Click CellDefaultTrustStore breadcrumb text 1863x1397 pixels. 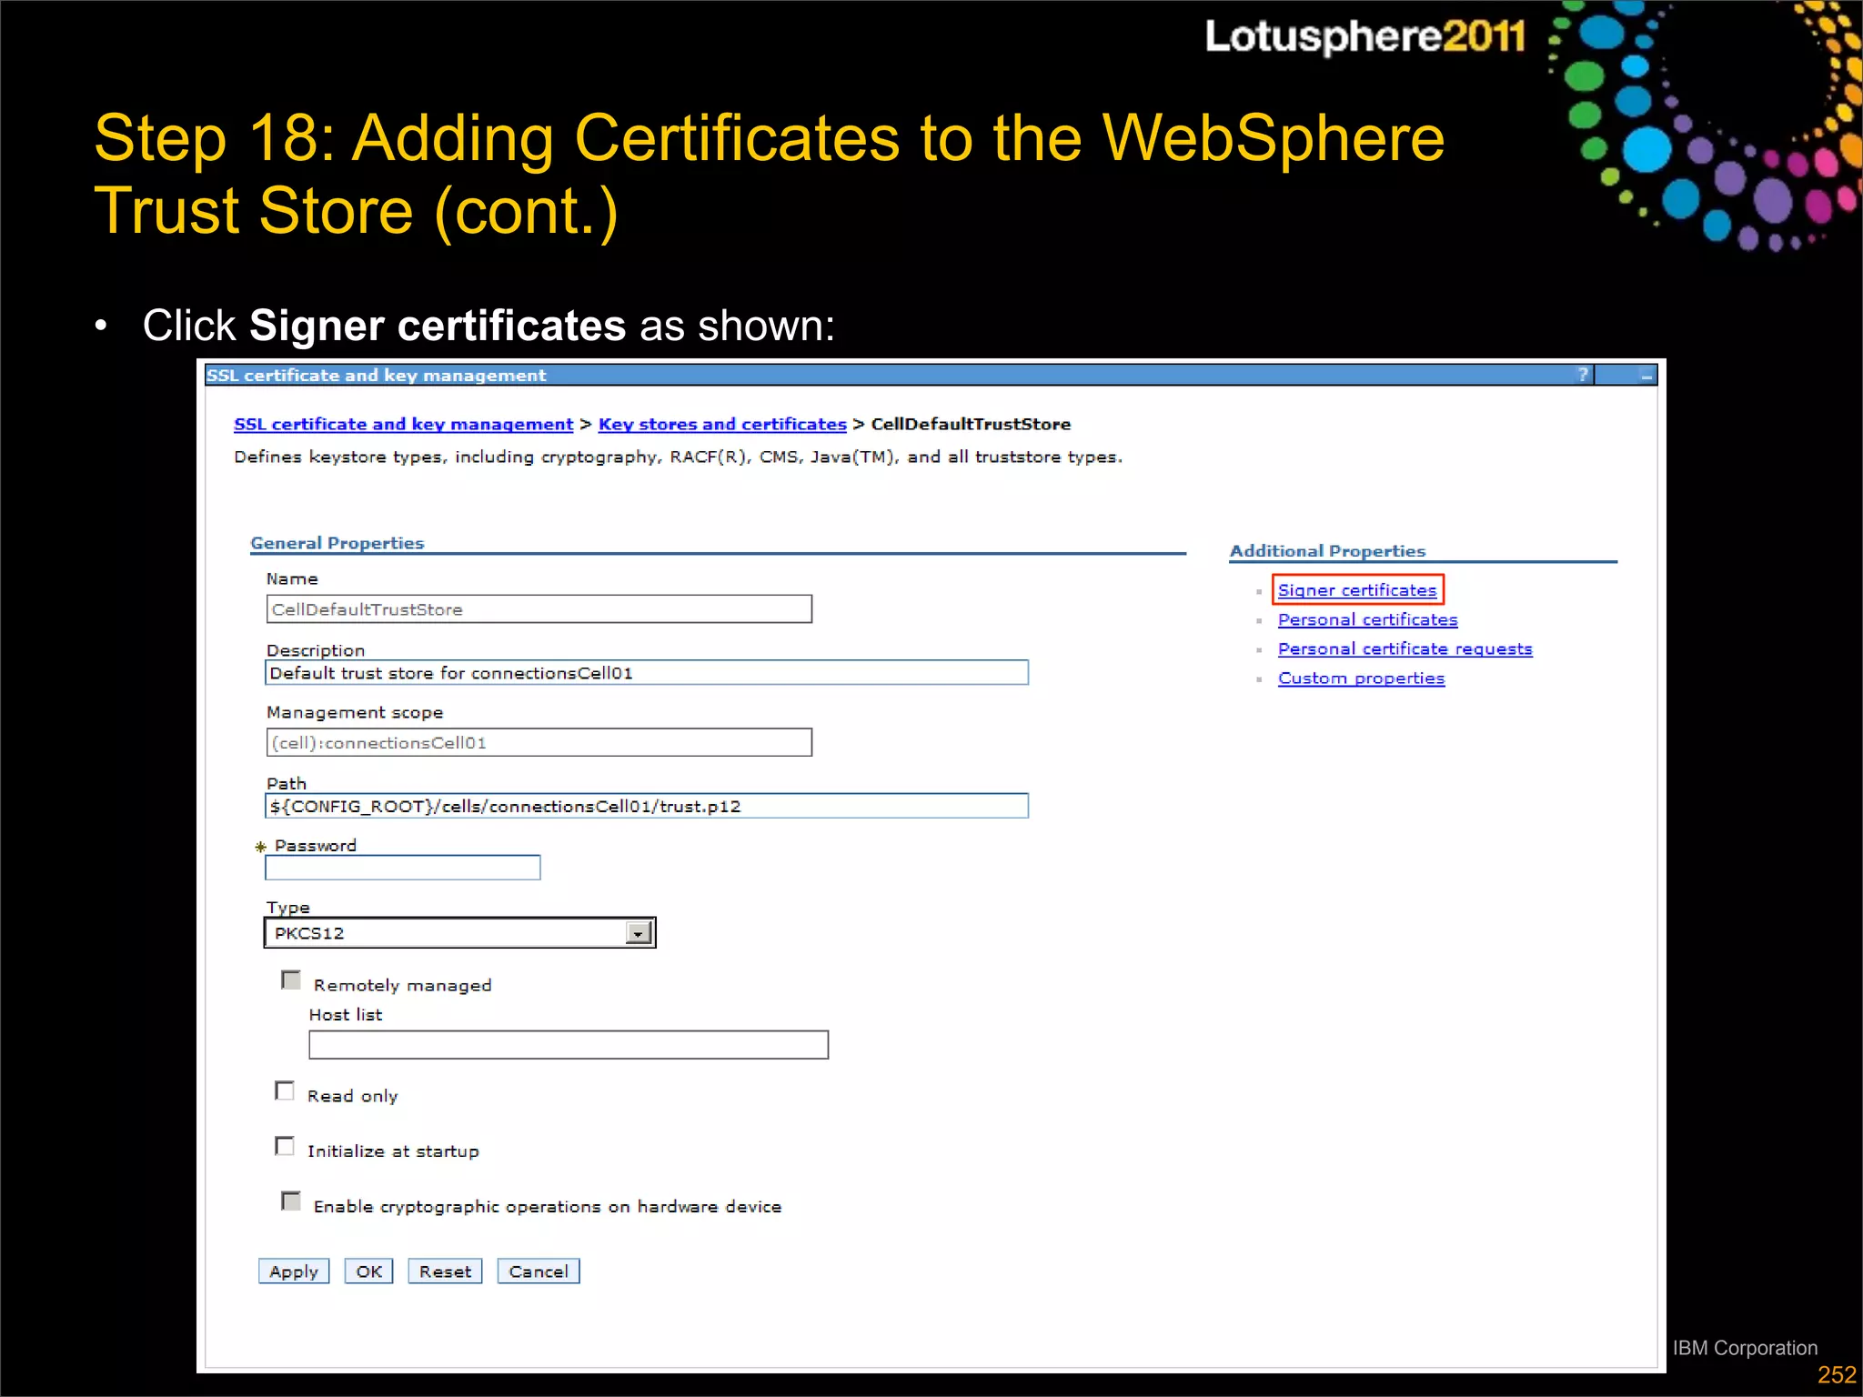(x=971, y=424)
